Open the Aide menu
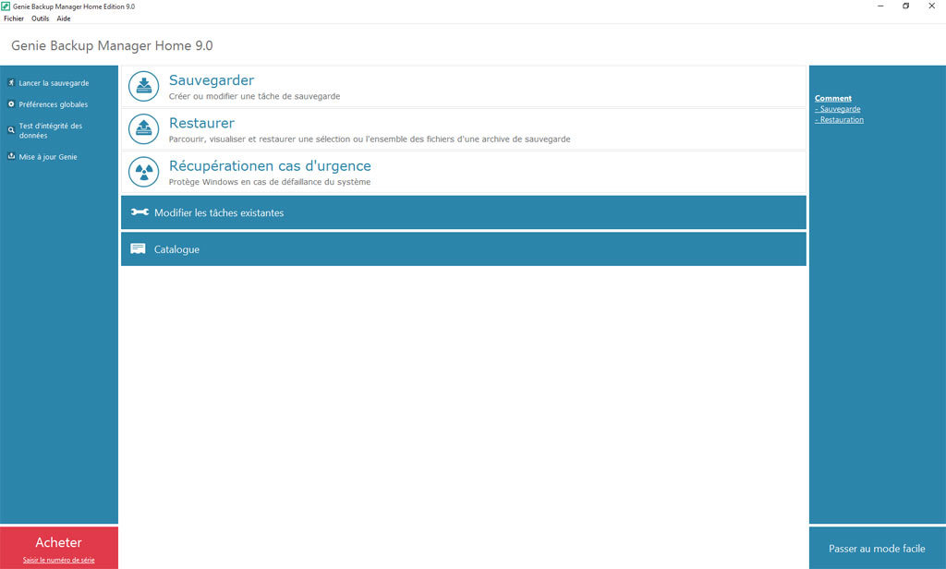The height and width of the screenshot is (569, 946). (x=64, y=18)
